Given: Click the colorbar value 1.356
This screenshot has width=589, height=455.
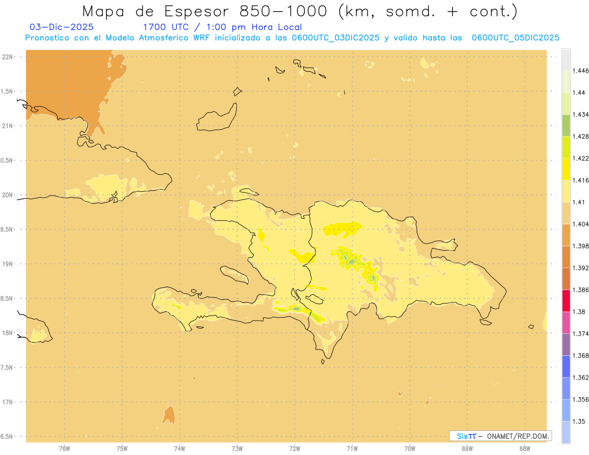Looking at the screenshot, I should (582, 399).
